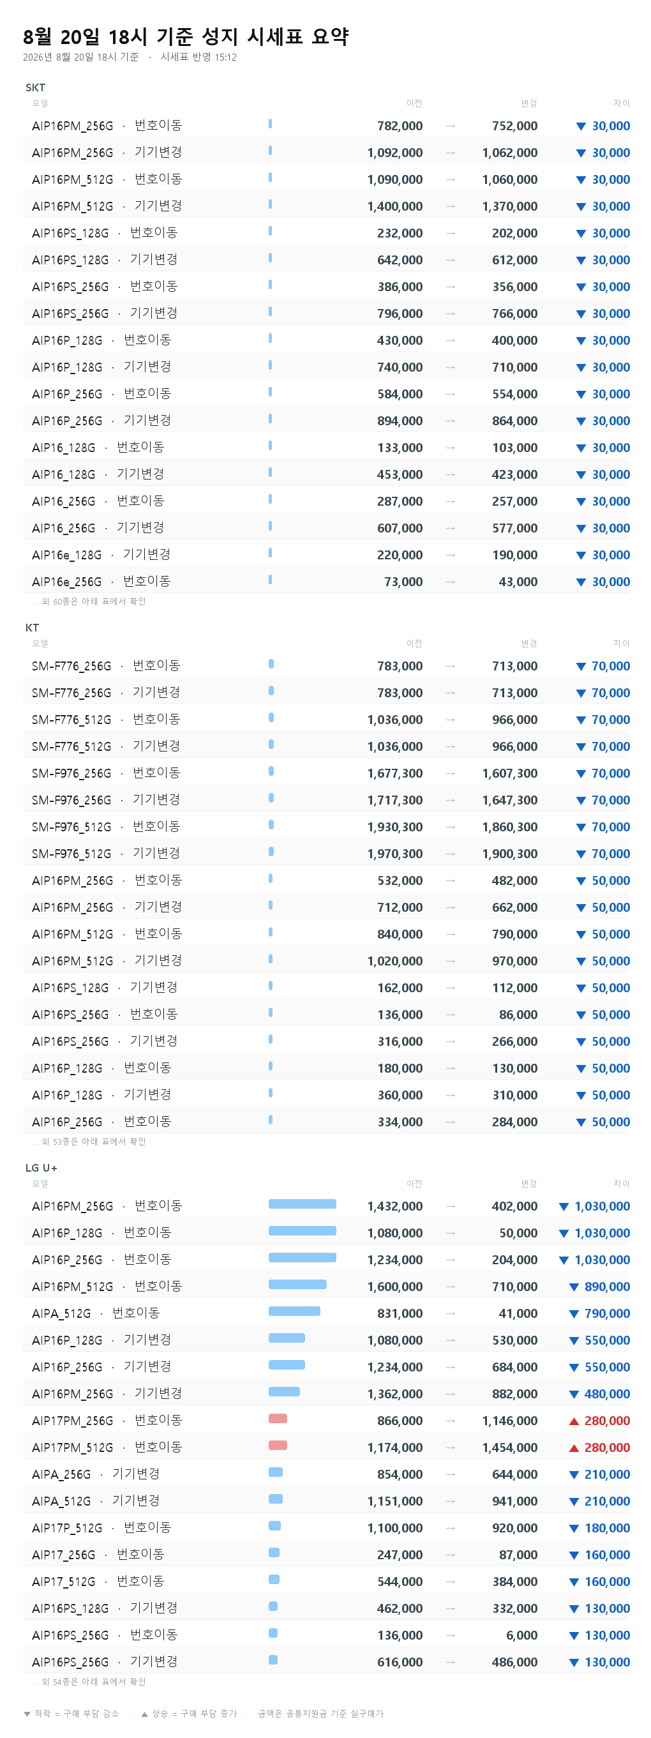Click the previous price 1,600,000

click(395, 1287)
